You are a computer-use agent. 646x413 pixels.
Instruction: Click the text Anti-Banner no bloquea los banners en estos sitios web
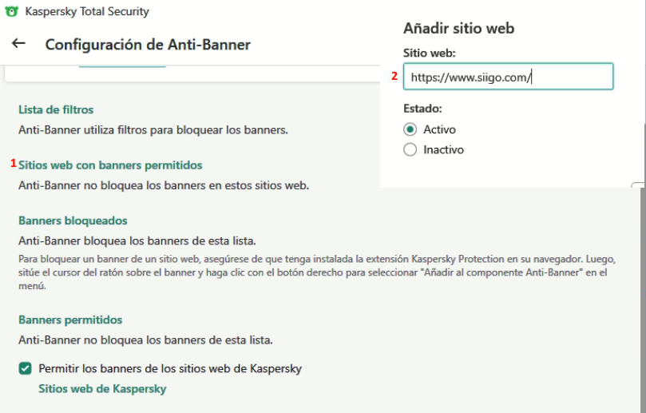[164, 185]
